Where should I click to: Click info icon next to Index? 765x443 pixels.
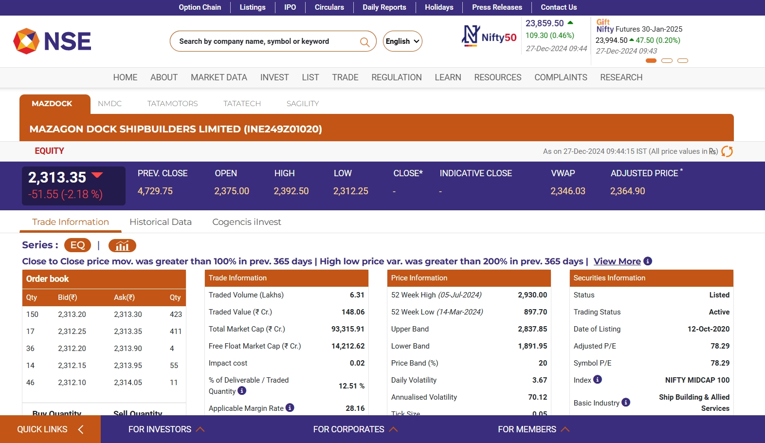(598, 380)
